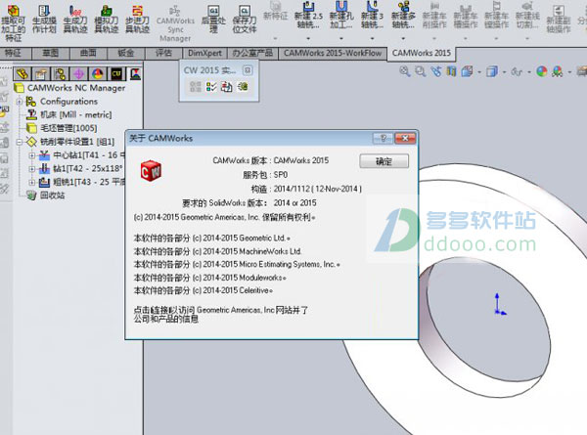The image size is (587, 435).
Task: Switch to 办公室产品 tab
Action: pyautogui.click(x=252, y=53)
